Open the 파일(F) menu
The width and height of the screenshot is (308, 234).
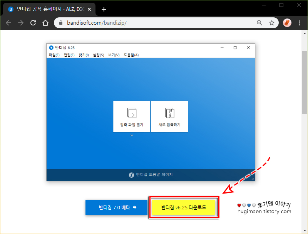pyautogui.click(x=54, y=55)
